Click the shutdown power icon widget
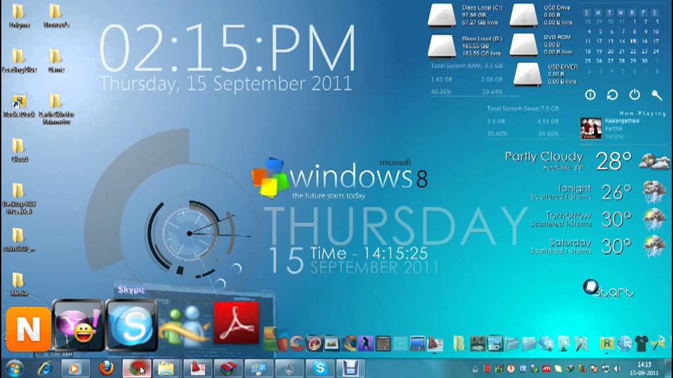673x378 pixels. (634, 94)
